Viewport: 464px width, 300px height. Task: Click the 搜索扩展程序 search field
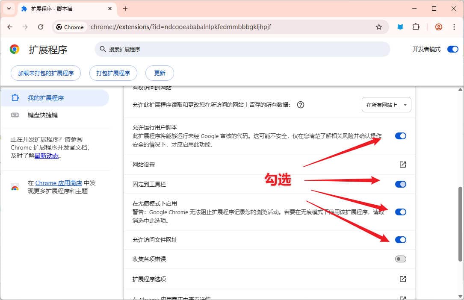click(x=242, y=49)
